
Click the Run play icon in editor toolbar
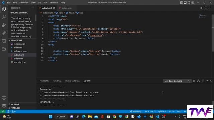[x=201, y=8]
